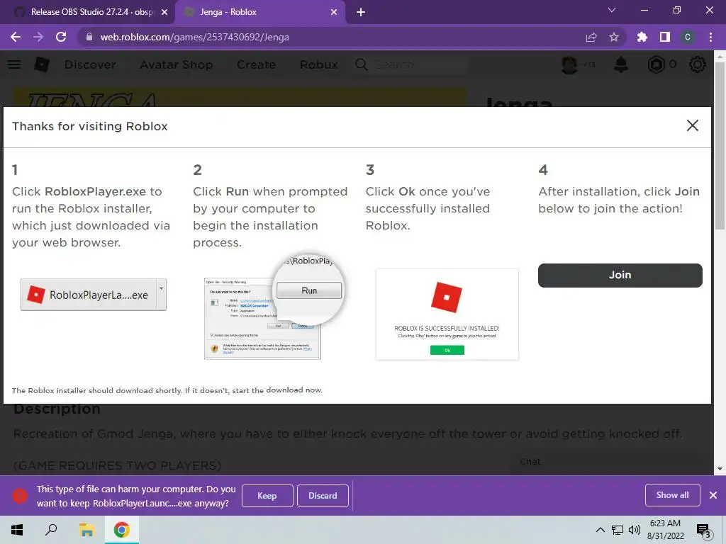This screenshot has height=544, width=726.
Task: Close the Thanks for visiting Roblox dialog
Action: coord(692,125)
